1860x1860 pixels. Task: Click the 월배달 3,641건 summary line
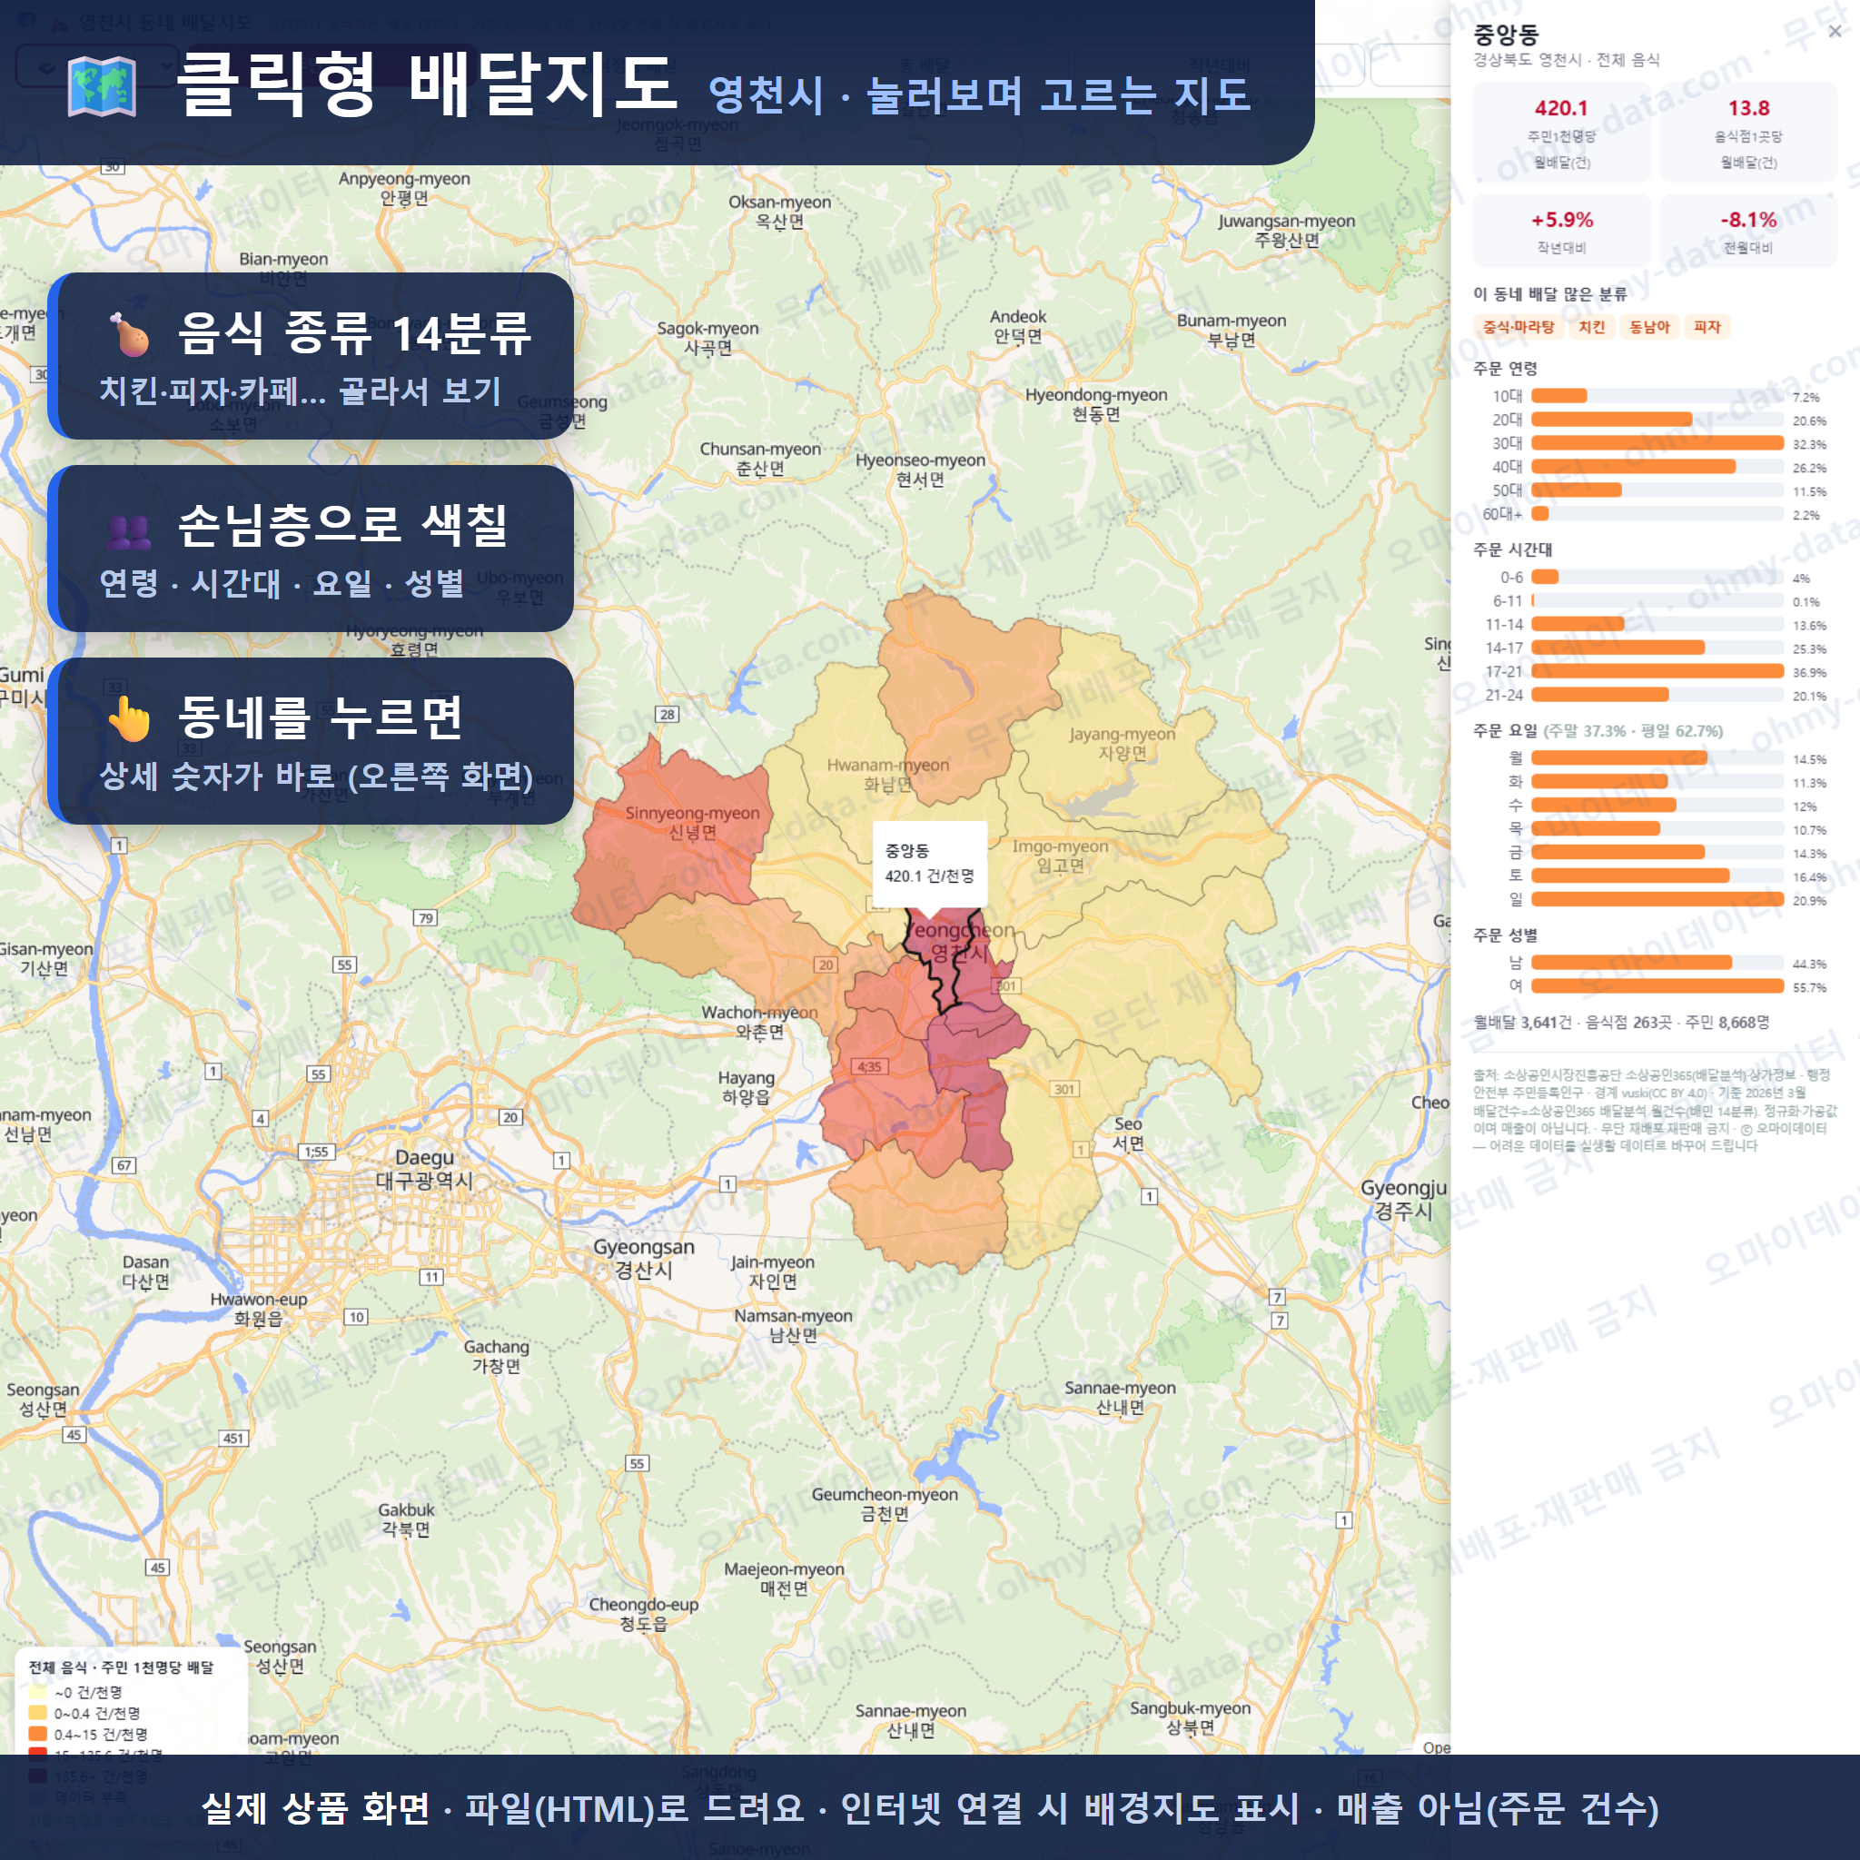[x=1621, y=1023]
